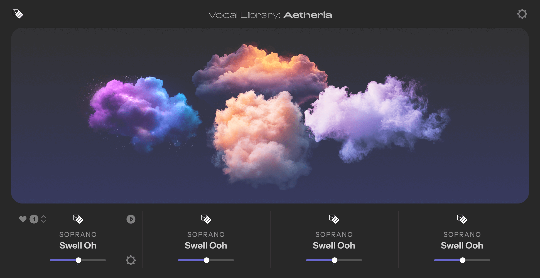
Task: Select the SOPRANO label of third slot
Action: coord(334,234)
